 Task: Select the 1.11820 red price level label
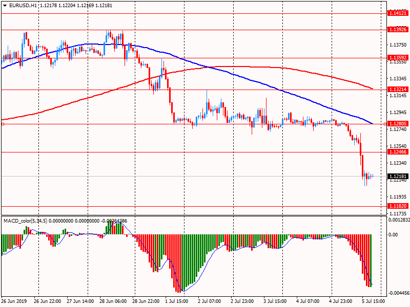(398, 206)
